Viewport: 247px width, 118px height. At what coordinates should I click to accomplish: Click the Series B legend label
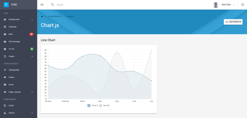[x=106, y=105]
